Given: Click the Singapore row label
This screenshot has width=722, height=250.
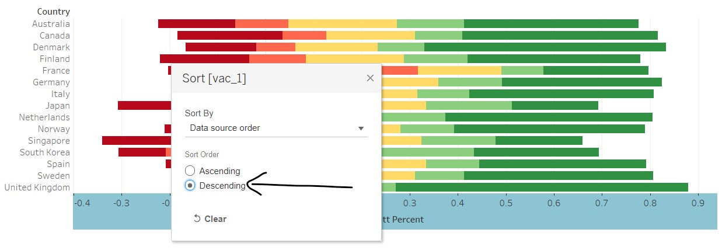Looking at the screenshot, I should (48, 141).
